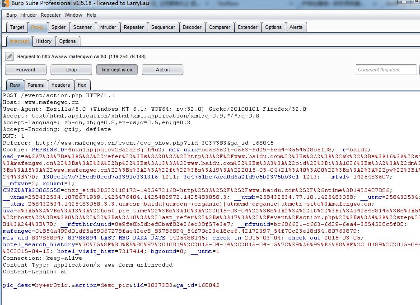Switch to the Params view tab

[36, 85]
